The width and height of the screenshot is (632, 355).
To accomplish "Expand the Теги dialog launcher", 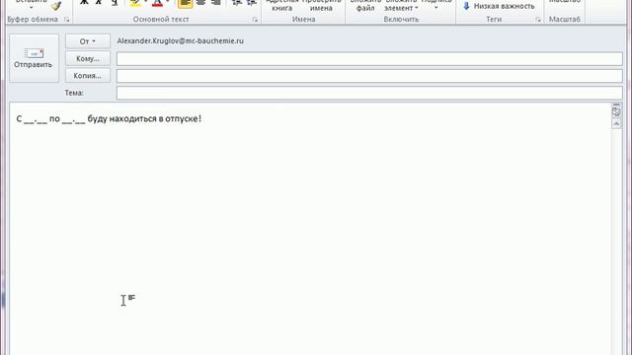I will coord(538,20).
